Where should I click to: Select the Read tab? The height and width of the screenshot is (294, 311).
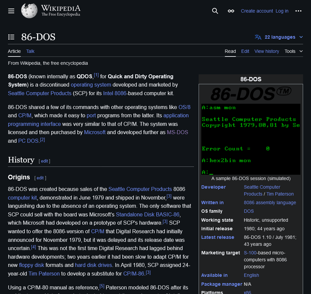pos(230,51)
